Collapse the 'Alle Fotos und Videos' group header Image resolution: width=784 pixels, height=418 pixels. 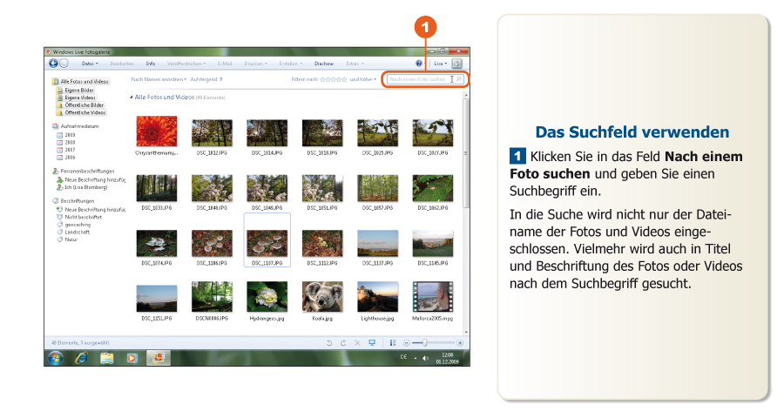(x=132, y=98)
